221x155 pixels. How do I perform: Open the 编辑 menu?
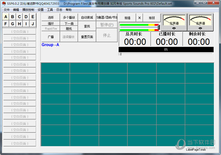pyautogui.click(x=16, y=10)
